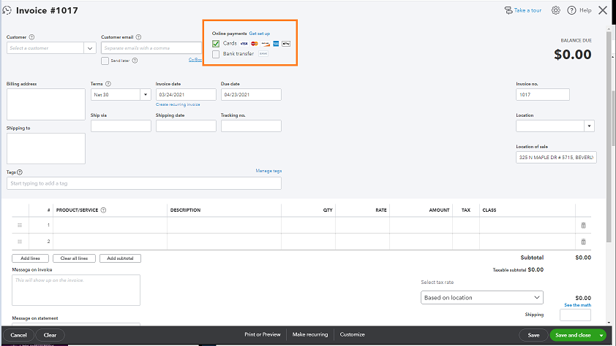Click Product/Service column help icon
This screenshot has height=346, width=616.
(x=103, y=210)
